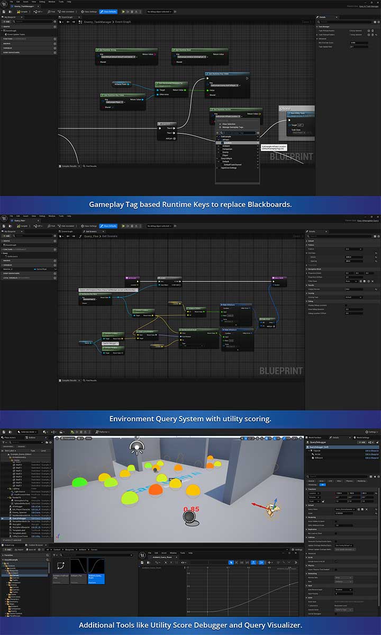The height and width of the screenshot is (635, 381).
Task: Open the Asset menu in the curve editor window
Action: pos(164,552)
